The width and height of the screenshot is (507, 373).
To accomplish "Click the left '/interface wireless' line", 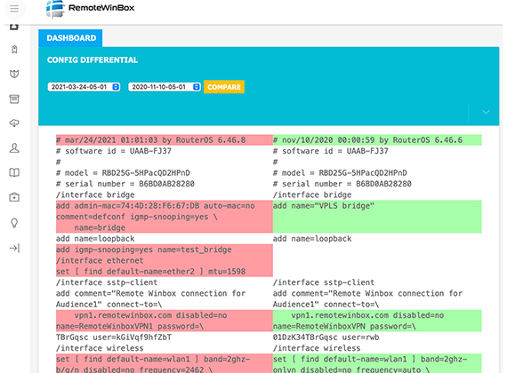I will tap(100, 348).
